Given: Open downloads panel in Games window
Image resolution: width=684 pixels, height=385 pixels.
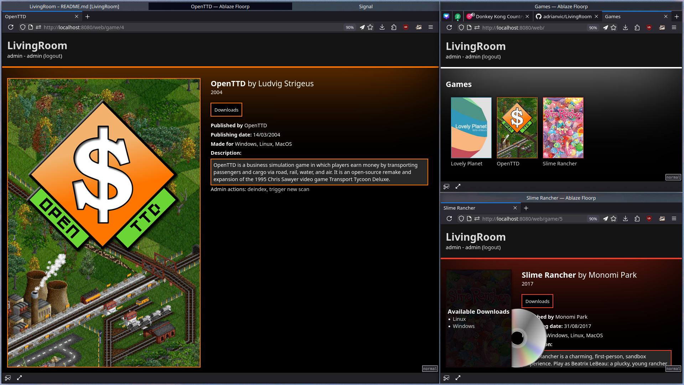Looking at the screenshot, I should tap(625, 27).
